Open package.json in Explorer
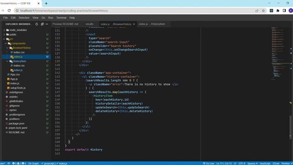Viewport: 293px width, 165px height. pyautogui.click(x=16, y=123)
